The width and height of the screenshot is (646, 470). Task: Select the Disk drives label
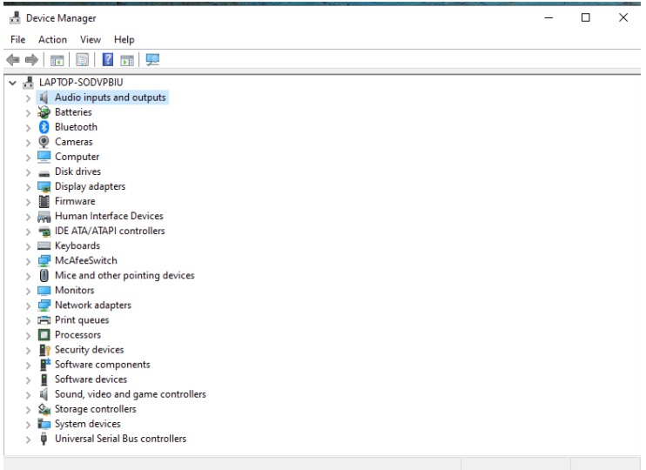click(77, 171)
